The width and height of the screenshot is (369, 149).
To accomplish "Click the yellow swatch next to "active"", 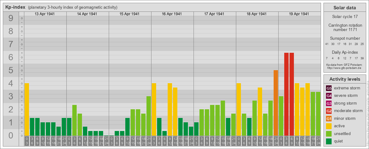I will (x=329, y=126).
